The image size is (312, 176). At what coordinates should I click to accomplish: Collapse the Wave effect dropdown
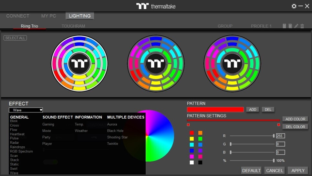click(26, 110)
